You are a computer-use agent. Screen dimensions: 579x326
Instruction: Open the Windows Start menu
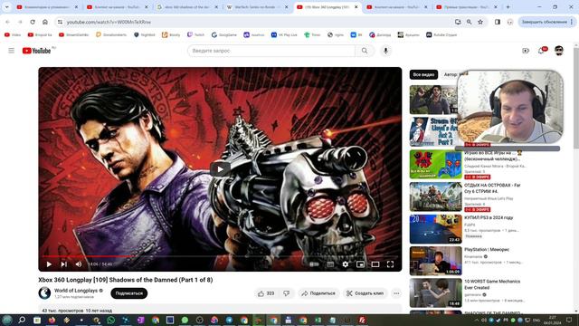[7, 320]
